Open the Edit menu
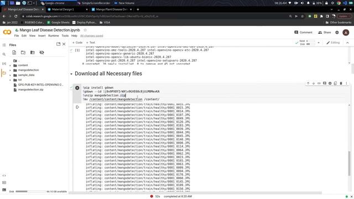This screenshot has height=199, width=354. 24,35
